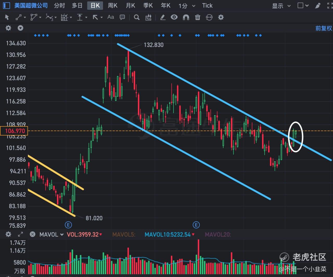The height and width of the screenshot is (277, 333).
Task: Open the polygon tool dropdown arrow
Action: (40, 17)
